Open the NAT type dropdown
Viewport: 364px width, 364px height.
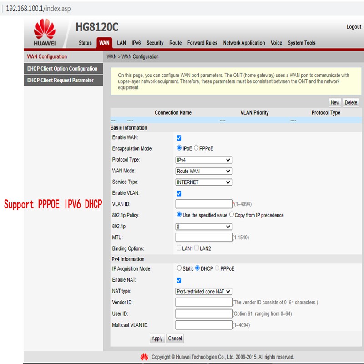[203, 291]
